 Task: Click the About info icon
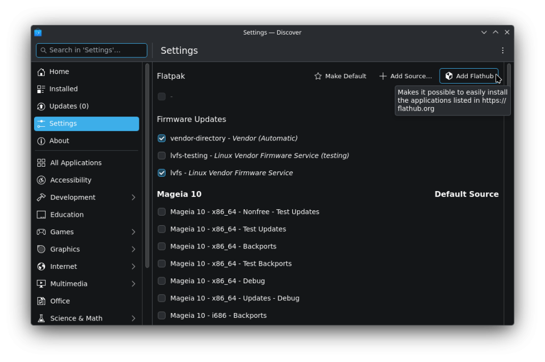click(x=41, y=141)
